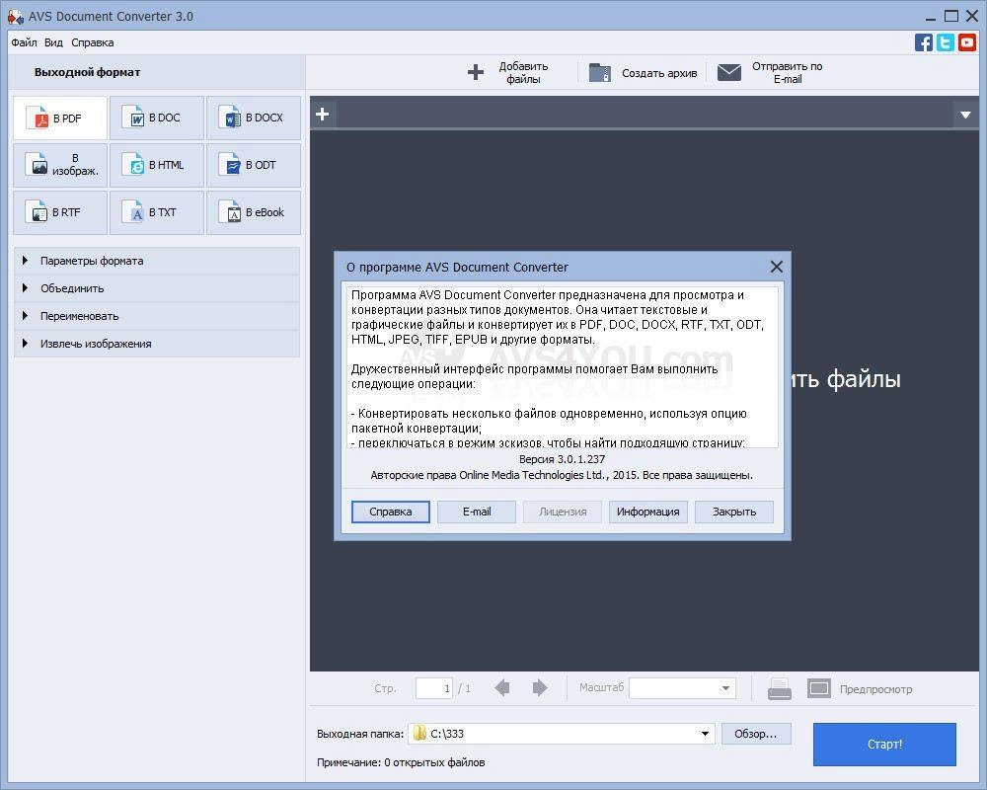
Task: Click the AVS Document Converter title icon
Action: click(x=16, y=17)
